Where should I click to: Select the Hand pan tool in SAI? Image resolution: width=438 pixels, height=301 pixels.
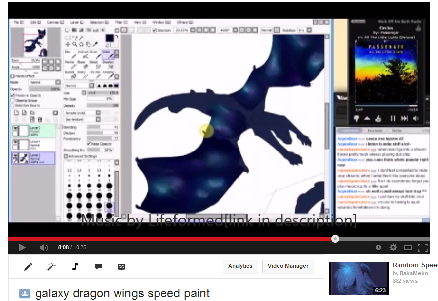(88, 44)
